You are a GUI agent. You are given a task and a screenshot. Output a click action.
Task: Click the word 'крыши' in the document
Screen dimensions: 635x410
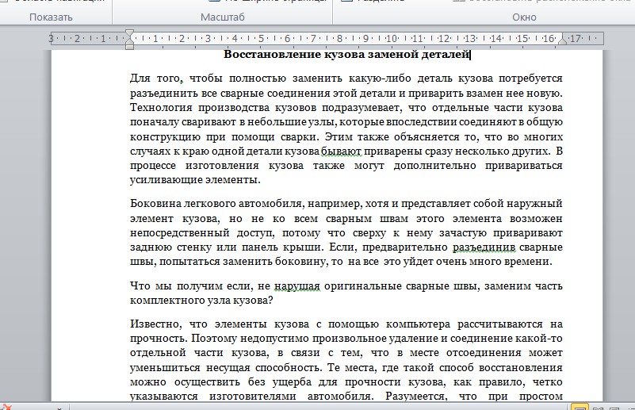click(302, 247)
